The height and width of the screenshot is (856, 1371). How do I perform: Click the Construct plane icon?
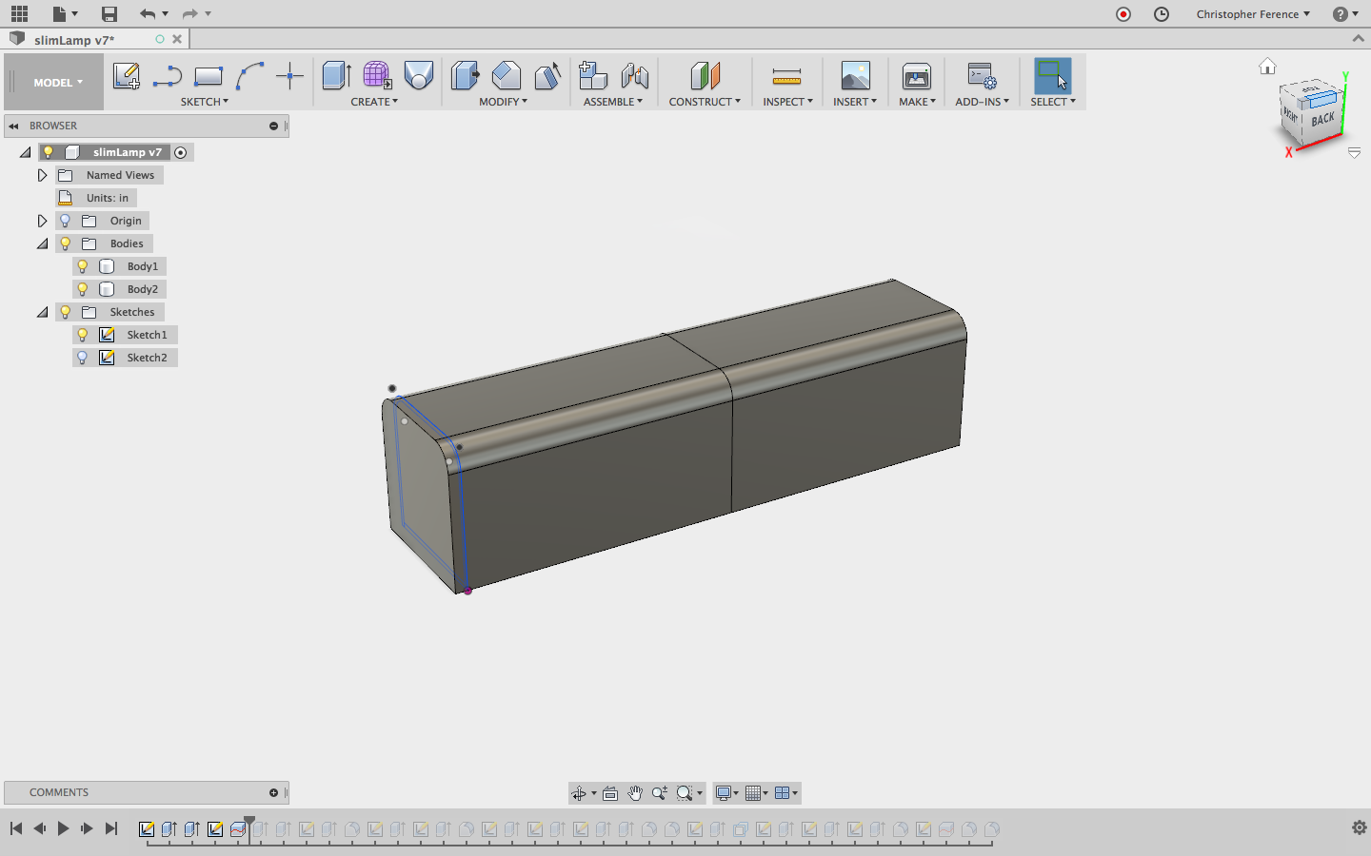pyautogui.click(x=705, y=76)
